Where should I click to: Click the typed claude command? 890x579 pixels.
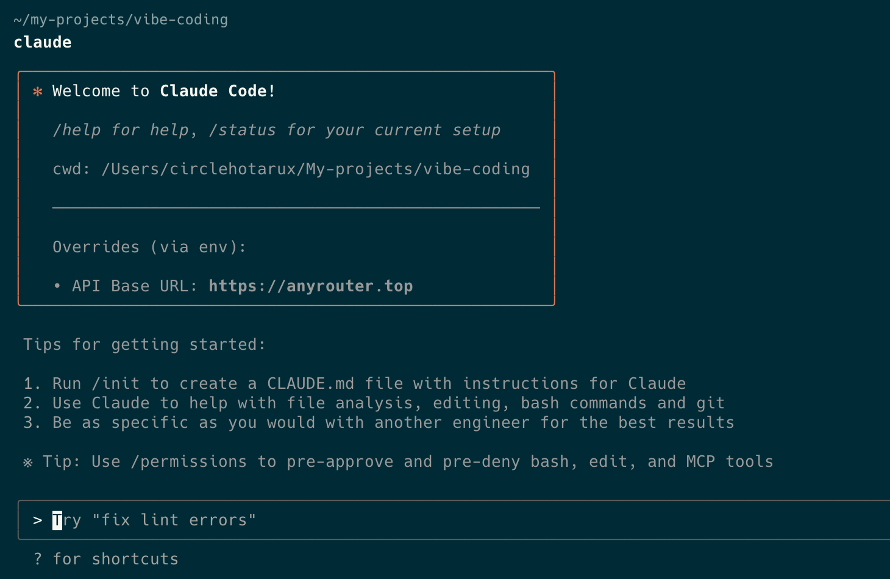pos(43,42)
